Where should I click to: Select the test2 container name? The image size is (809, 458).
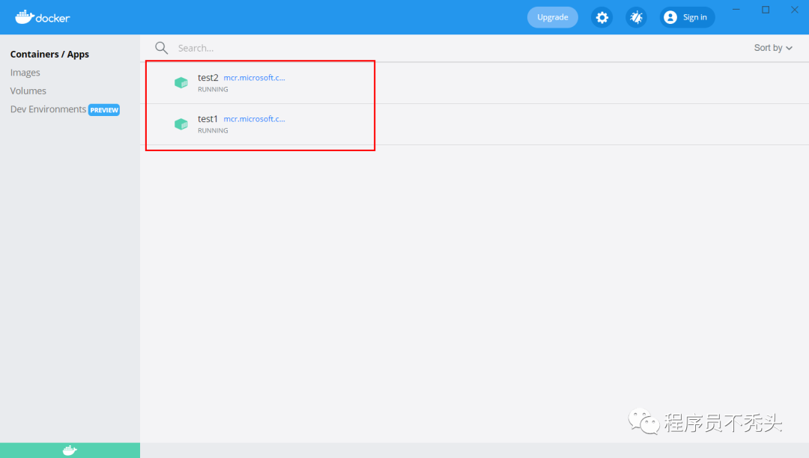coord(208,78)
